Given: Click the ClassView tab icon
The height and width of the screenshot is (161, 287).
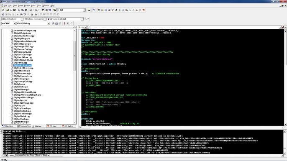Looking at the screenshot, I should click(3, 126).
